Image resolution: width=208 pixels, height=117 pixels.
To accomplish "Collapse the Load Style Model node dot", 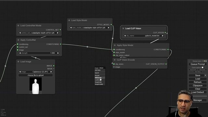I will click(69, 20).
